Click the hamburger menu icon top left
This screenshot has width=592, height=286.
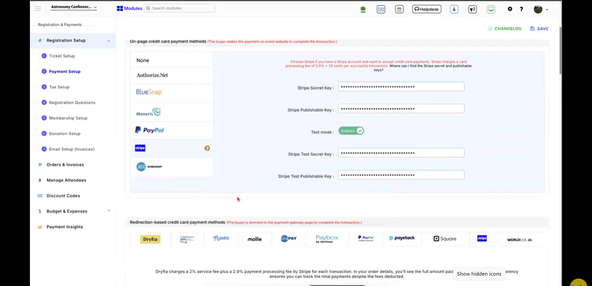37,8
